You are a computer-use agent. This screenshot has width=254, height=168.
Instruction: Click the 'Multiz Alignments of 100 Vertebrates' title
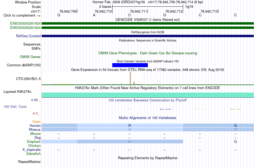(x=148, y=118)
